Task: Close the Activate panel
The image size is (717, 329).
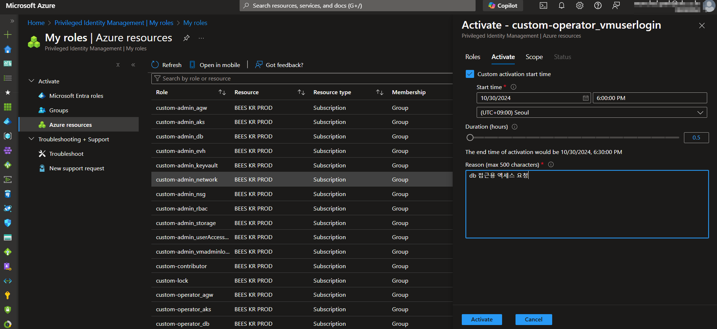Action: [702, 25]
